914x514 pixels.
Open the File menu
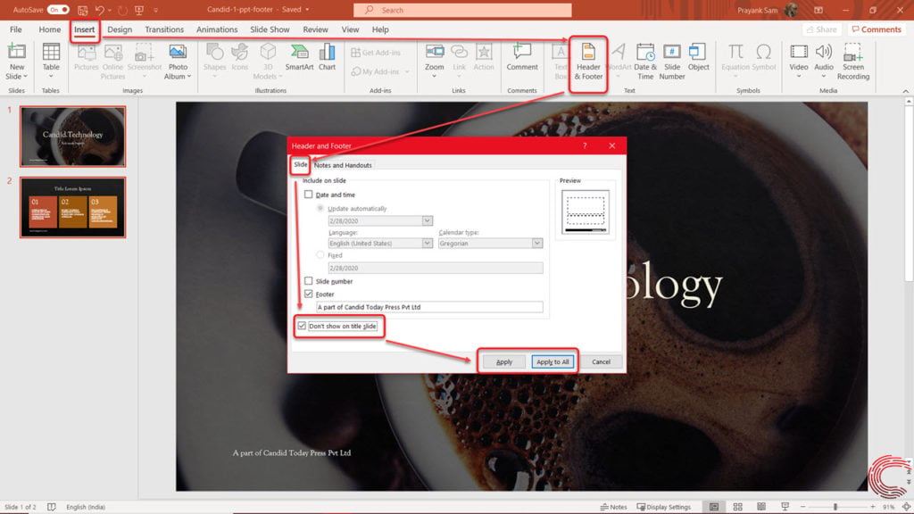point(16,29)
